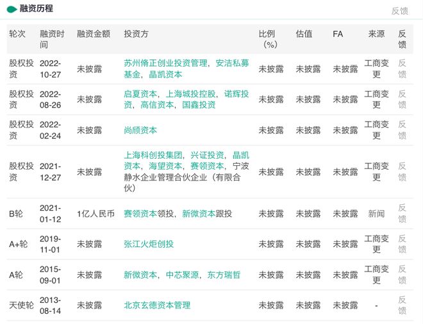Open 赛领资本 in the 2021-12-27 row

pos(207,166)
